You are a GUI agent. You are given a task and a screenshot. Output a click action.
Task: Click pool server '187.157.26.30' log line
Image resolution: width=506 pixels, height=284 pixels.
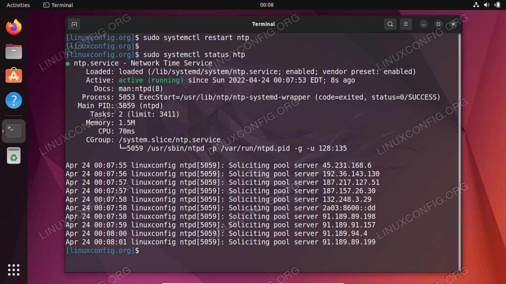point(221,191)
